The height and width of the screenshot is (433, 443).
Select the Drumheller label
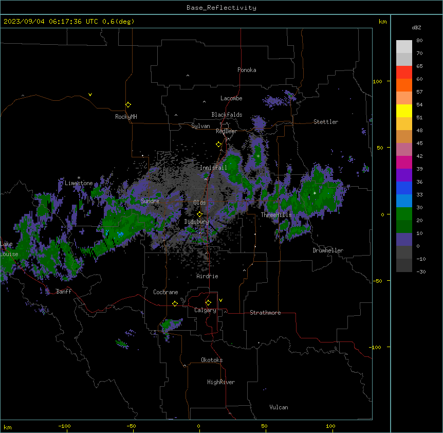pos(328,250)
